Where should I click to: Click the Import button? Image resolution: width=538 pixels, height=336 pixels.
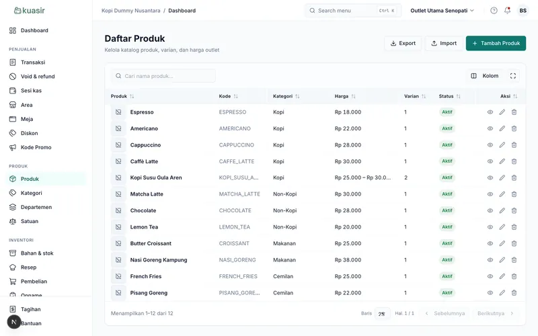444,43
